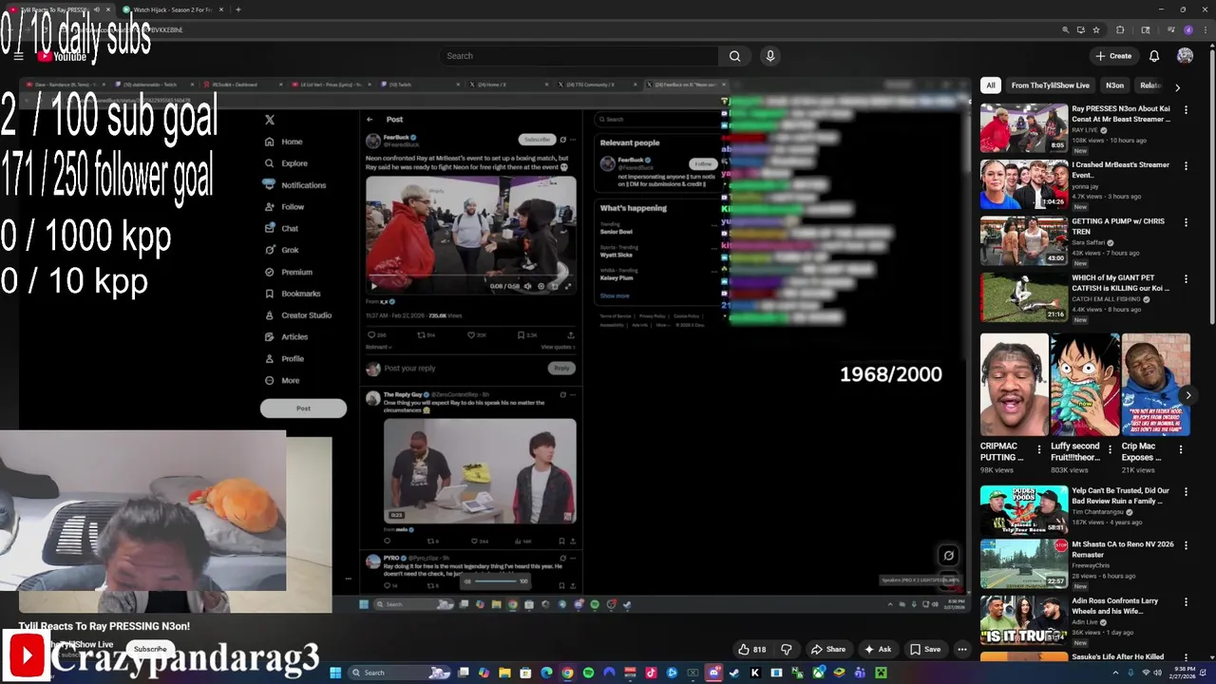This screenshot has height=684, width=1216.
Task: Click the YouTube search magnifier button
Action: coord(734,56)
